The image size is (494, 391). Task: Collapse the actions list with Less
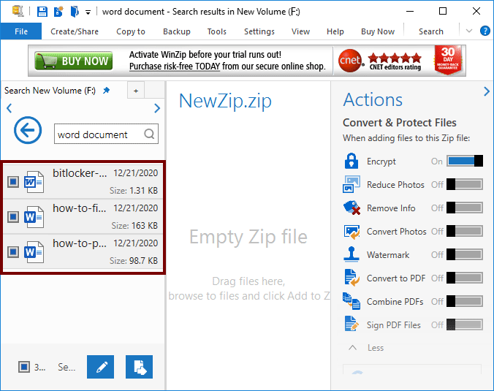pos(366,348)
